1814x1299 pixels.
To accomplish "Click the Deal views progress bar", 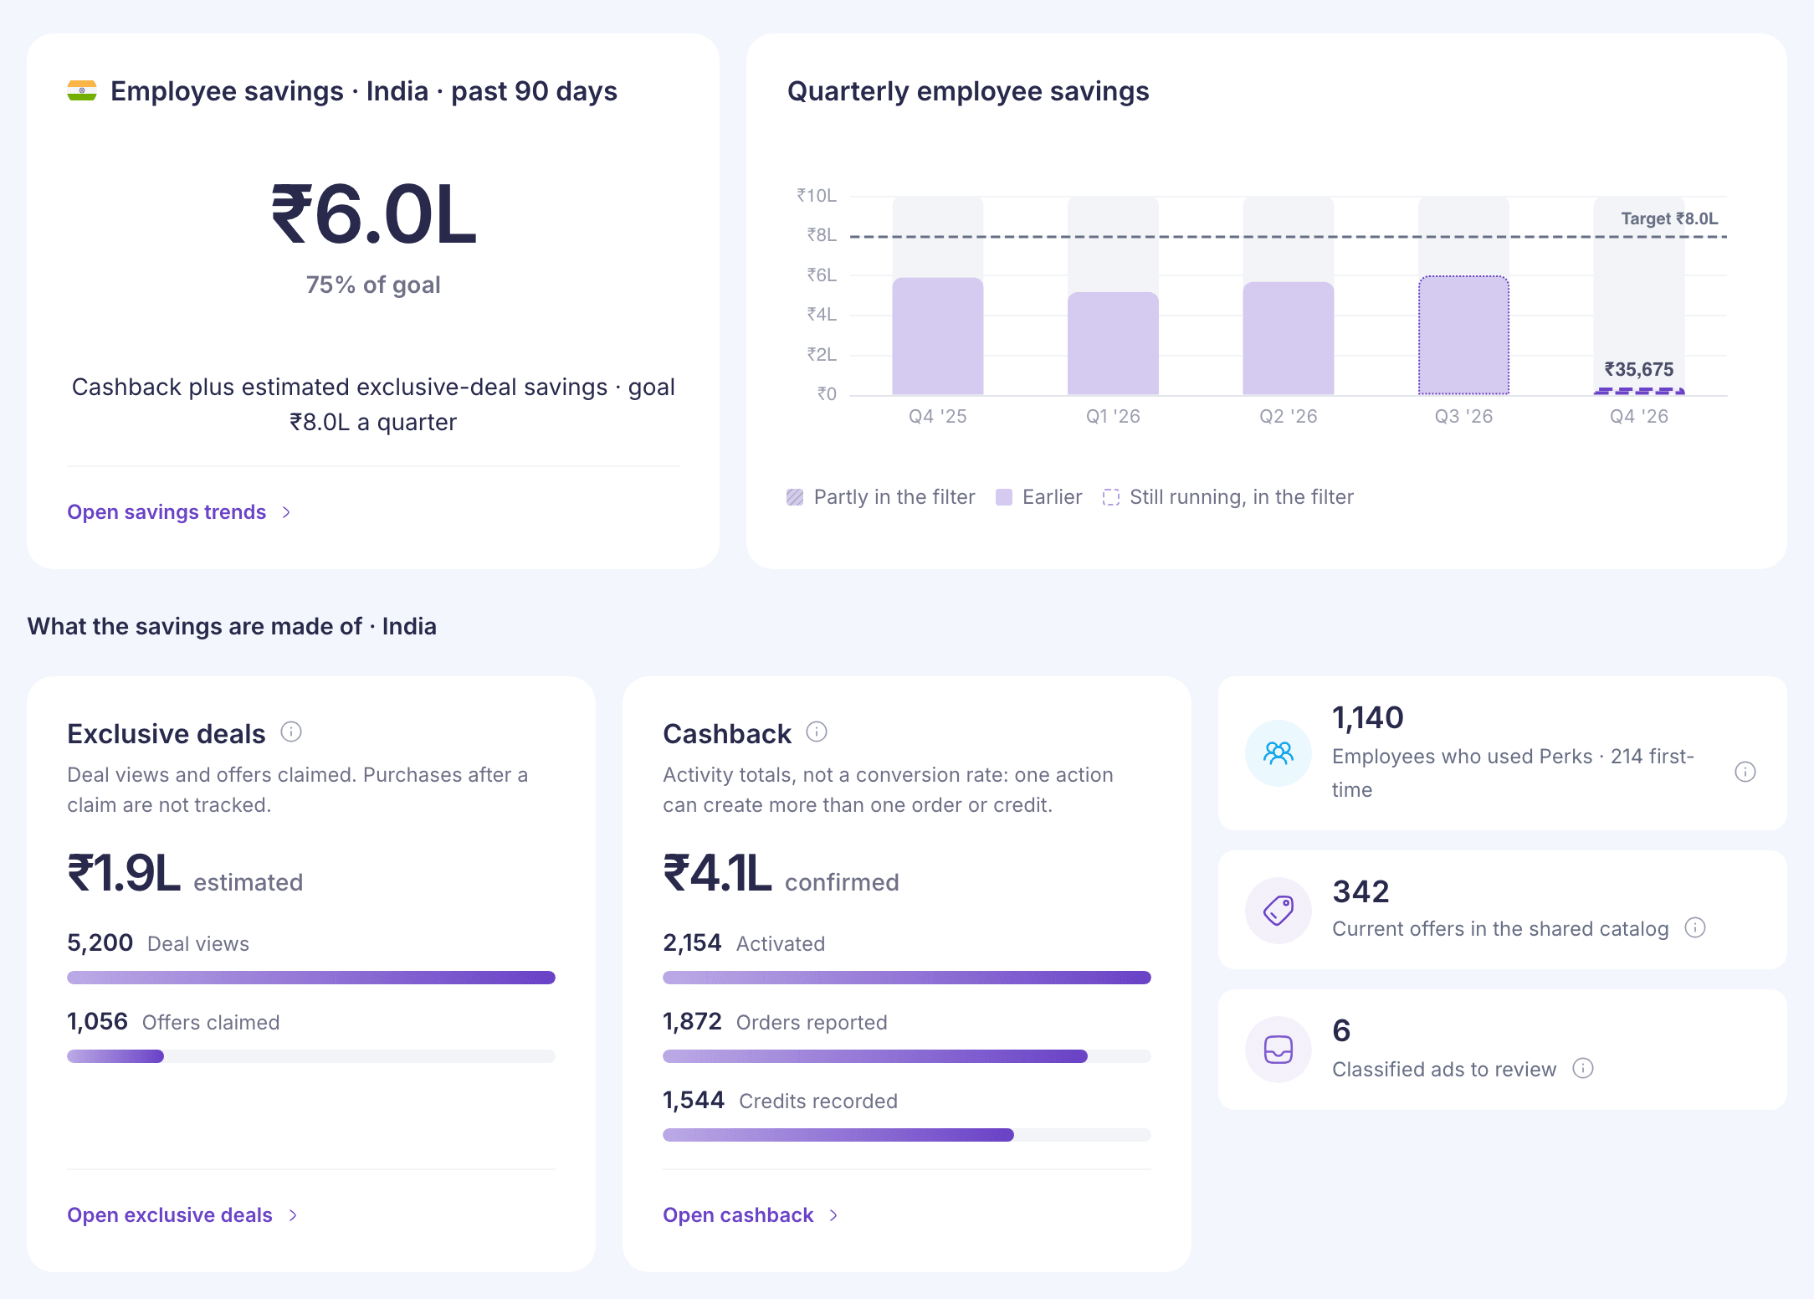I will tap(311, 978).
